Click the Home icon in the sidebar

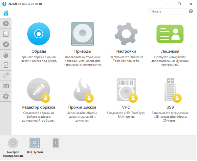[x=6, y=13]
